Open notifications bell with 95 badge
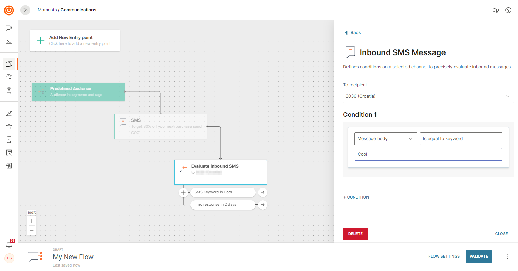Image resolution: width=518 pixels, height=271 pixels. 9,245
